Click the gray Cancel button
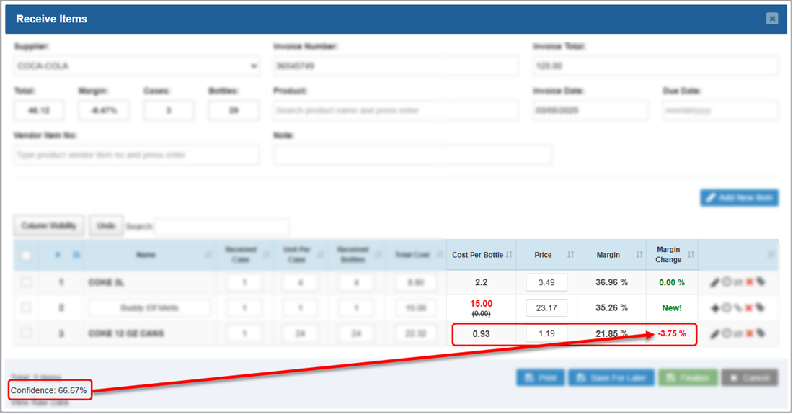Screen dimensions: 793x414 coord(750,378)
